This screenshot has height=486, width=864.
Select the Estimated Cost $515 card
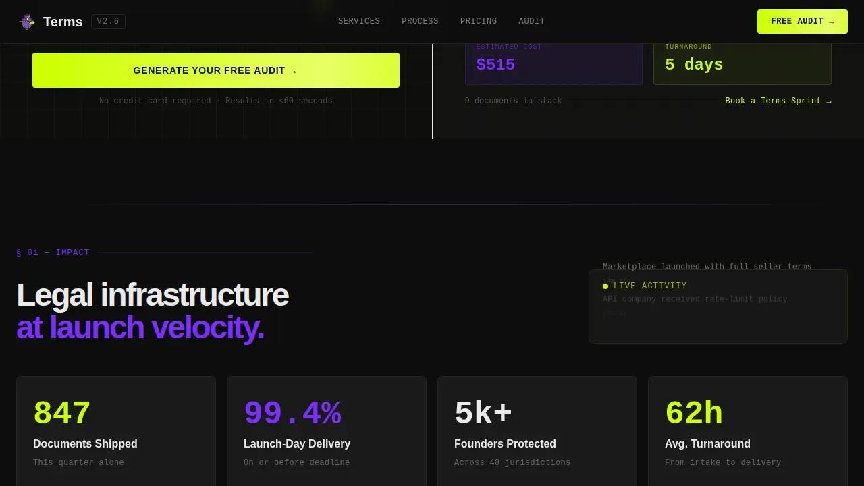553,62
